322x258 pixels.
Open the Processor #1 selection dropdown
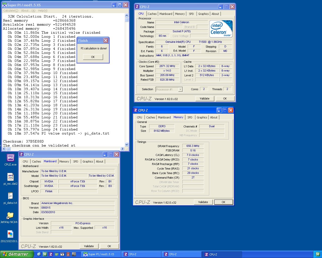tap(180, 89)
